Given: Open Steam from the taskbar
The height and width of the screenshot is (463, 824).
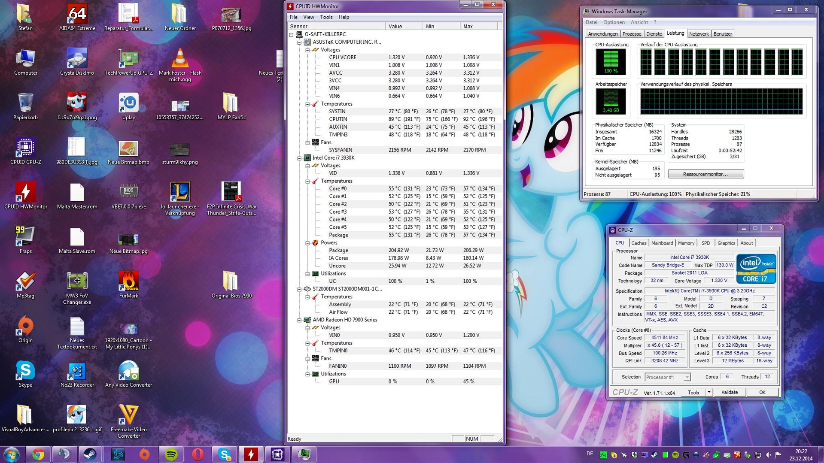Looking at the screenshot, I should [x=91, y=454].
